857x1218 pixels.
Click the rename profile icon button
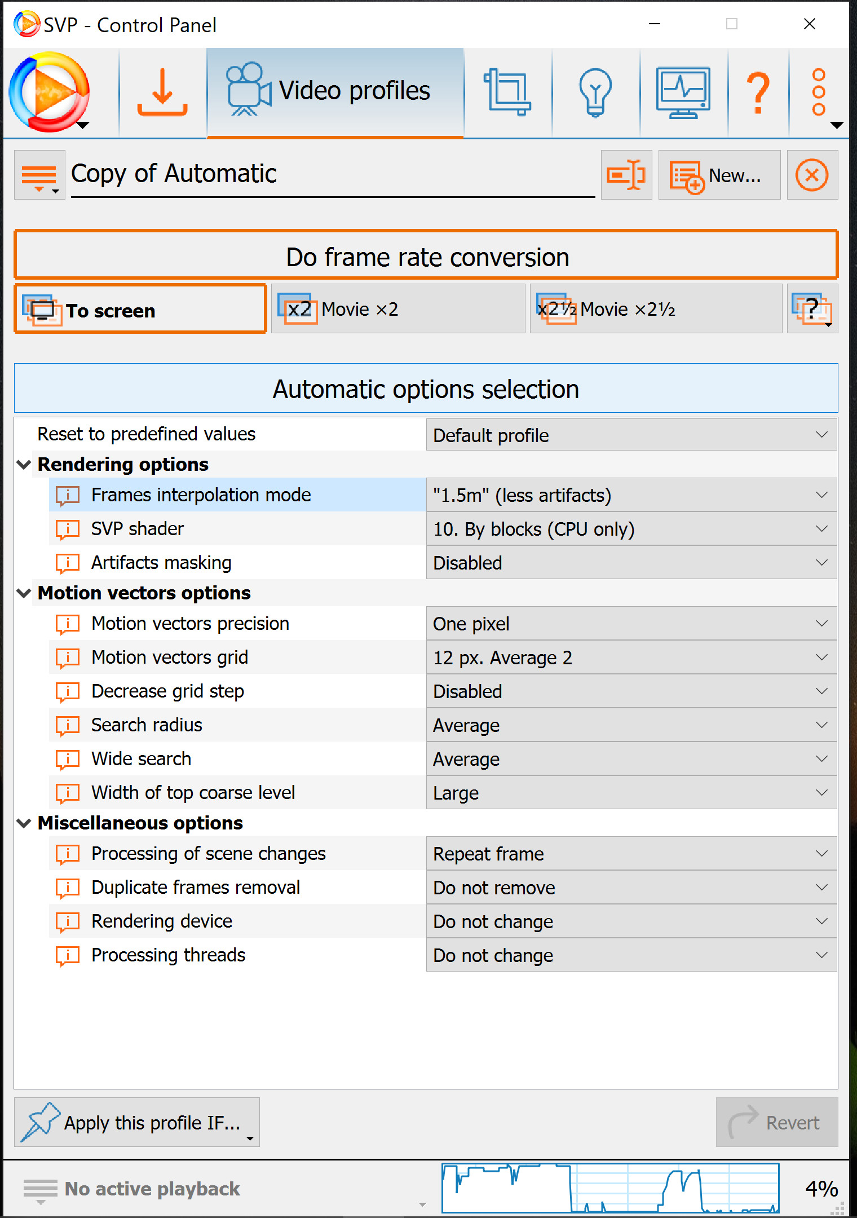626,175
